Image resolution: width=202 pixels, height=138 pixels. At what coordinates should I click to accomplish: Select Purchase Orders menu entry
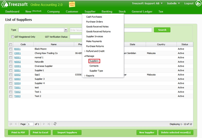tap(94, 22)
